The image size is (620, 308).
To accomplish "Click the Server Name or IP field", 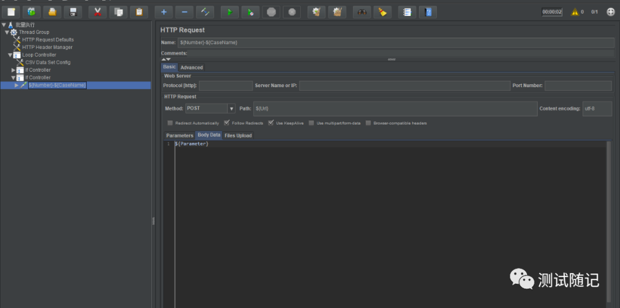I will (x=405, y=85).
